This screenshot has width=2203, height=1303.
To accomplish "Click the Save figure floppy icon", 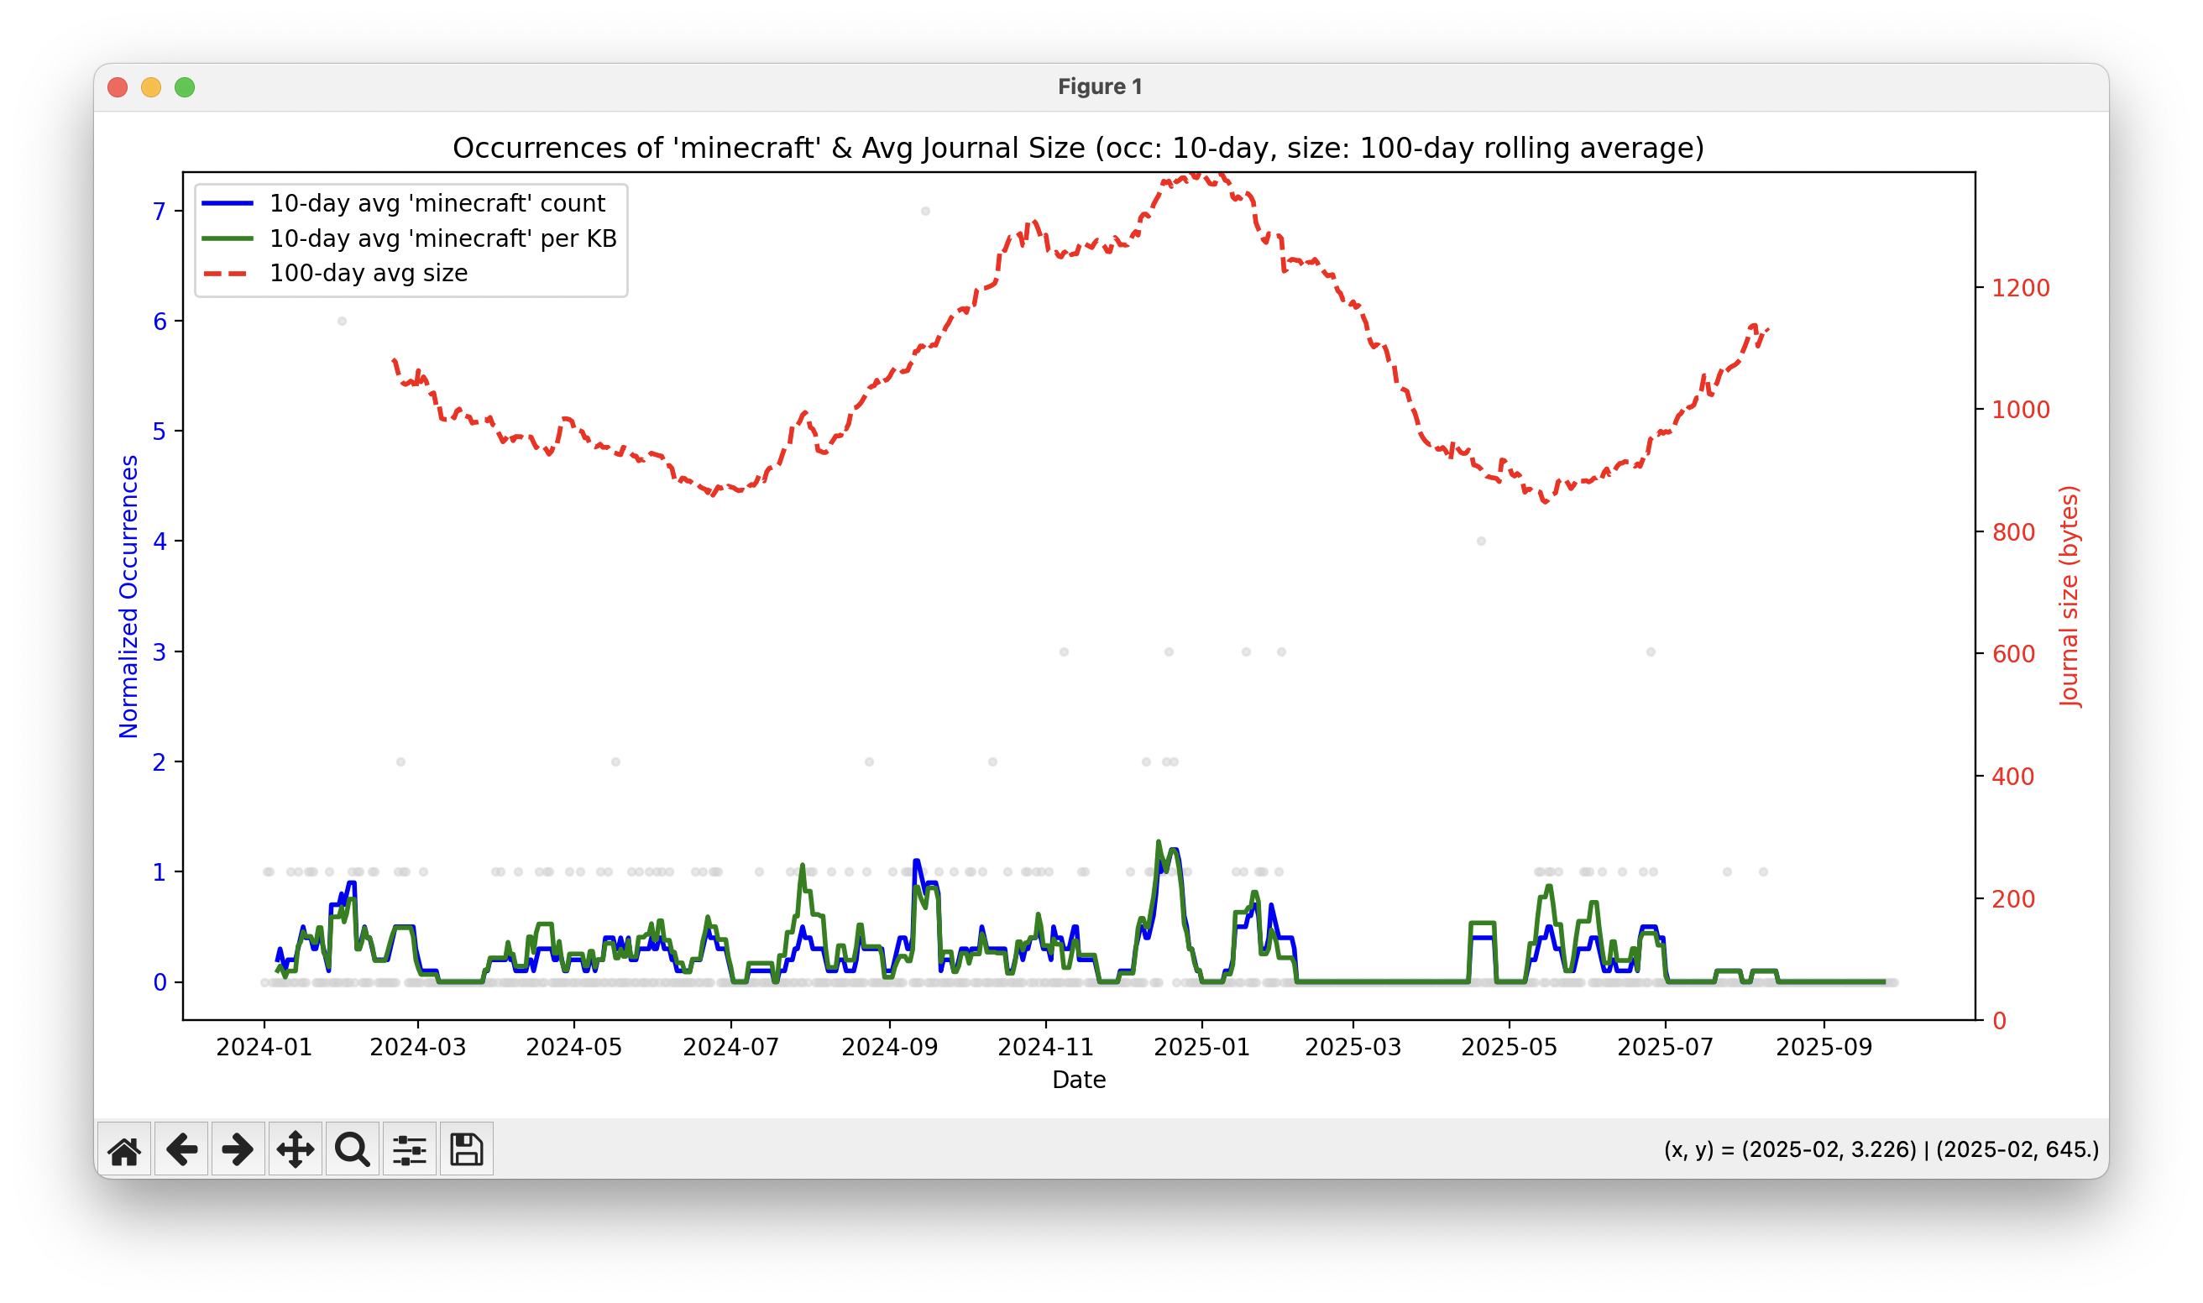I will (x=466, y=1149).
